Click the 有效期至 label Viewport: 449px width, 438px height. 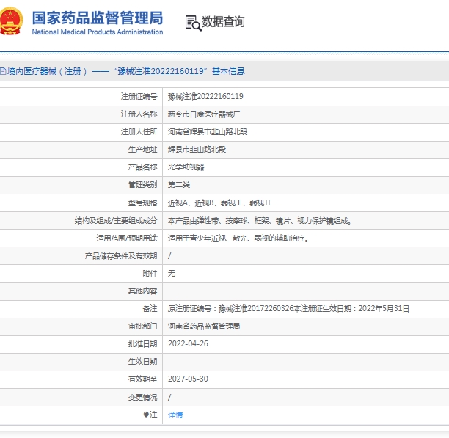tap(142, 379)
